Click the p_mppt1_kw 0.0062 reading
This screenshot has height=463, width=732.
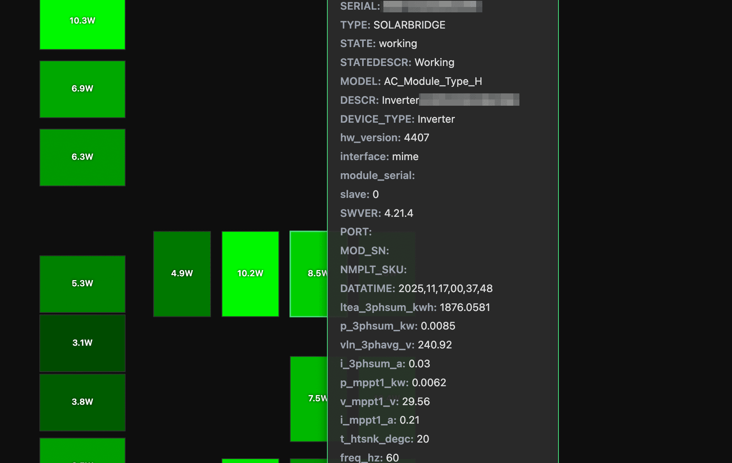[429, 383]
